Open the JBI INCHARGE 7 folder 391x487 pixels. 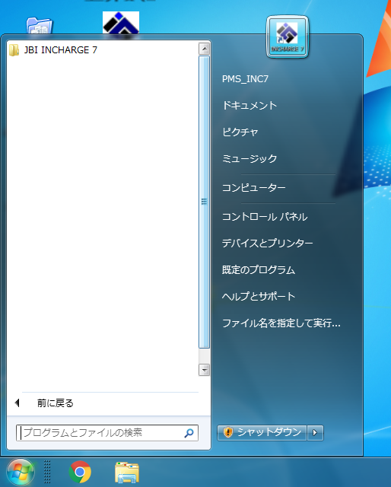pyautogui.click(x=53, y=50)
